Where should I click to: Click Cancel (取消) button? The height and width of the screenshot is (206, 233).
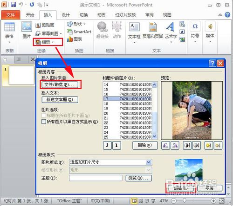click(x=210, y=188)
